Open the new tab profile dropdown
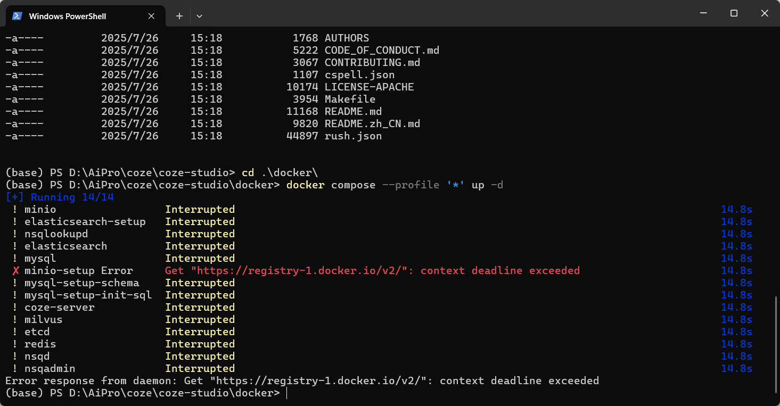 click(x=199, y=16)
